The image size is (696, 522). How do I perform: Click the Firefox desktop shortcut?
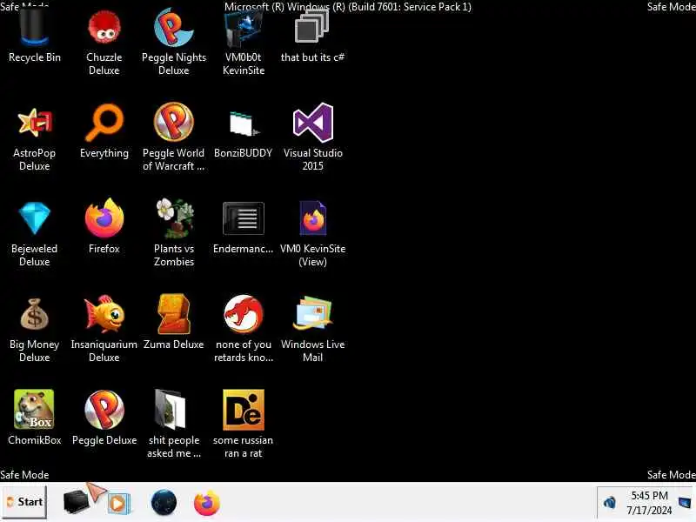coord(104,218)
